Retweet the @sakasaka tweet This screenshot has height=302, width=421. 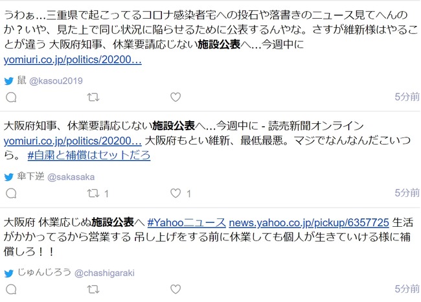point(93,193)
